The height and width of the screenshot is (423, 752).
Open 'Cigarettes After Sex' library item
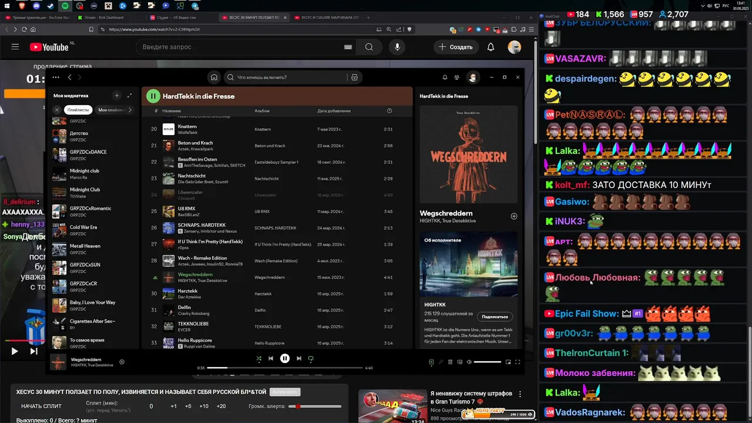(x=92, y=324)
